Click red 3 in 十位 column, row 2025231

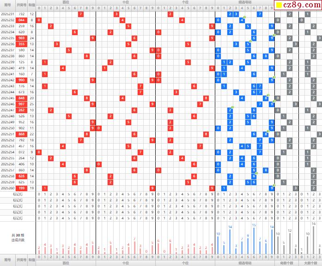pos(116,14)
